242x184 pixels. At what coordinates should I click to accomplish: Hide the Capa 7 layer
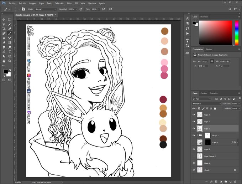pyautogui.click(x=194, y=122)
